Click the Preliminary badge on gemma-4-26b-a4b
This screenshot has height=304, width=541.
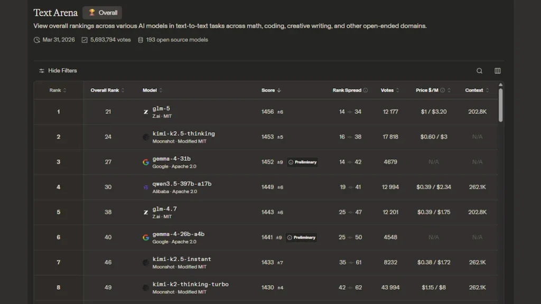tap(302, 237)
